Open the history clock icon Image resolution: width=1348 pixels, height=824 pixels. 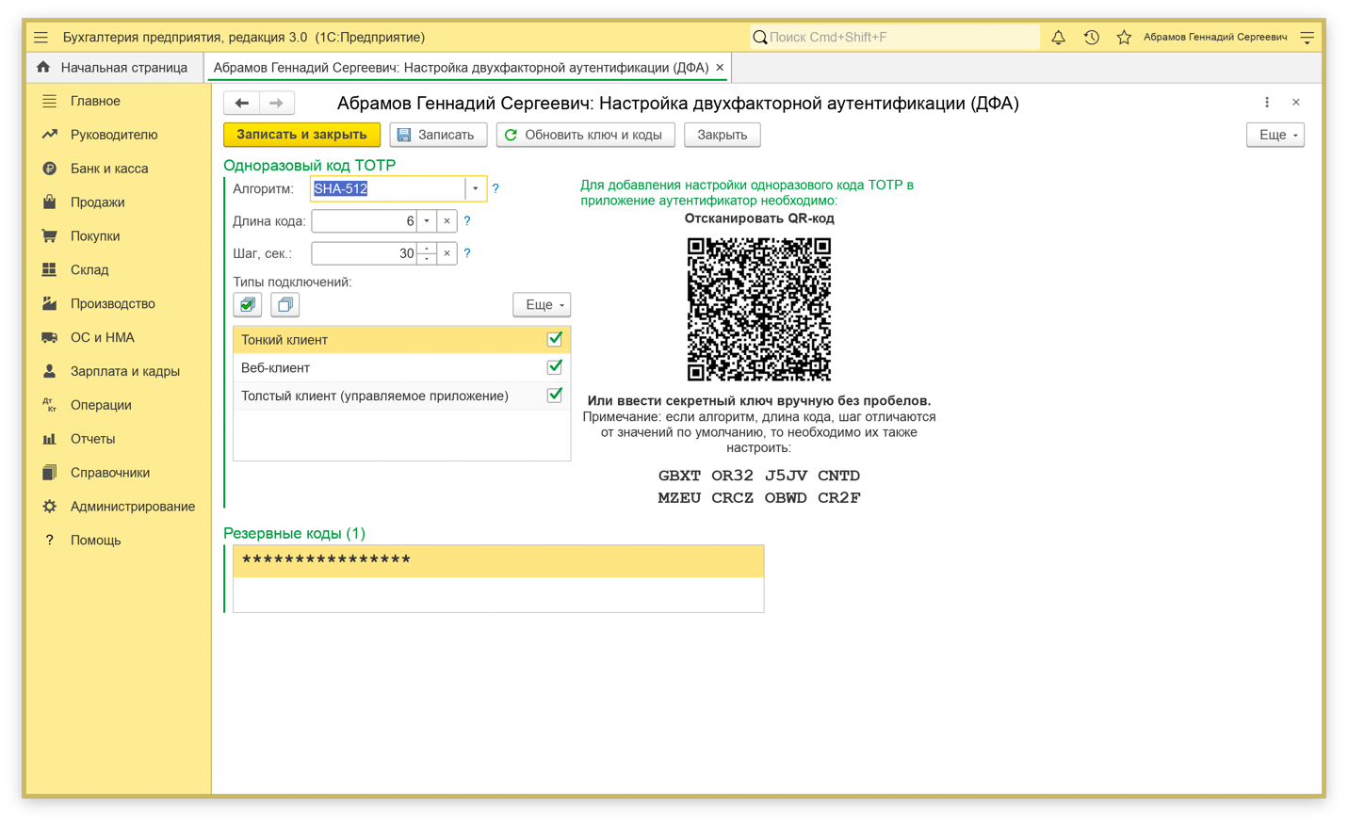[1091, 38]
